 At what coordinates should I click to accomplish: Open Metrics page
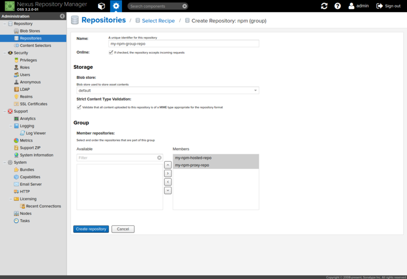tap(26, 141)
